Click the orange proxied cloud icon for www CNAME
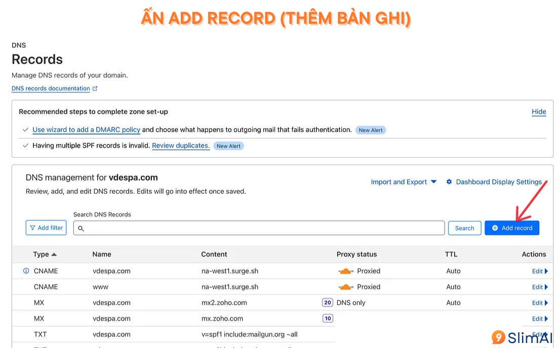 346,287
